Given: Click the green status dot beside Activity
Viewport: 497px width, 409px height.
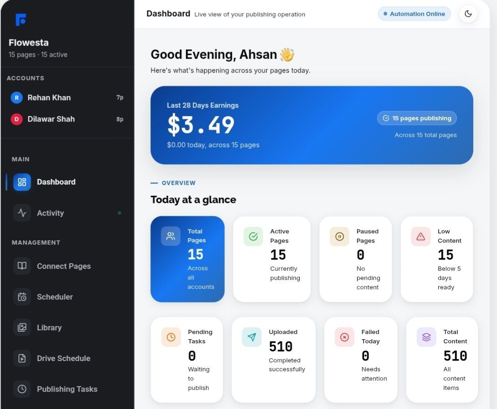Looking at the screenshot, I should [x=119, y=213].
